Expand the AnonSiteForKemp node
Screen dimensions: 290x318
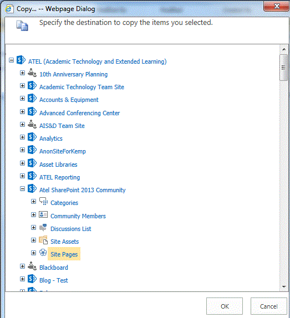(23, 150)
